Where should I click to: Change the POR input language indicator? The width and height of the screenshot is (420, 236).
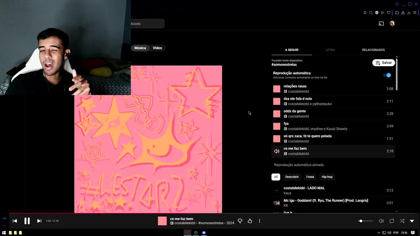pyautogui.click(x=396, y=233)
